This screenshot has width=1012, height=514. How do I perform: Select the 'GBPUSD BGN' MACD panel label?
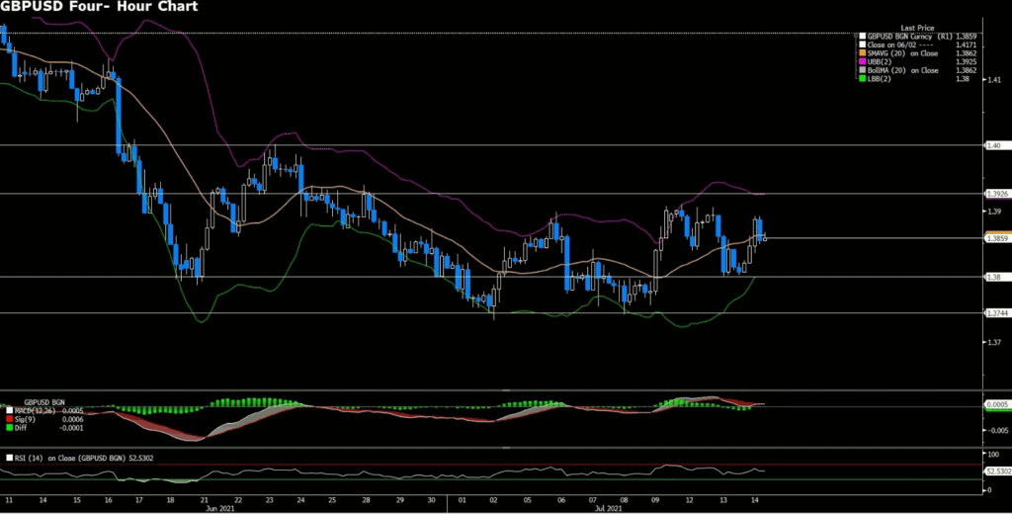click(x=44, y=401)
